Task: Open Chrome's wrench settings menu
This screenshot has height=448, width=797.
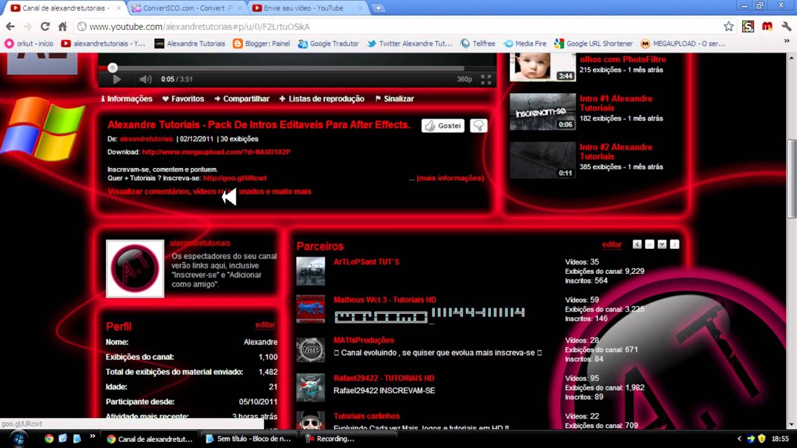Action: coord(786,27)
